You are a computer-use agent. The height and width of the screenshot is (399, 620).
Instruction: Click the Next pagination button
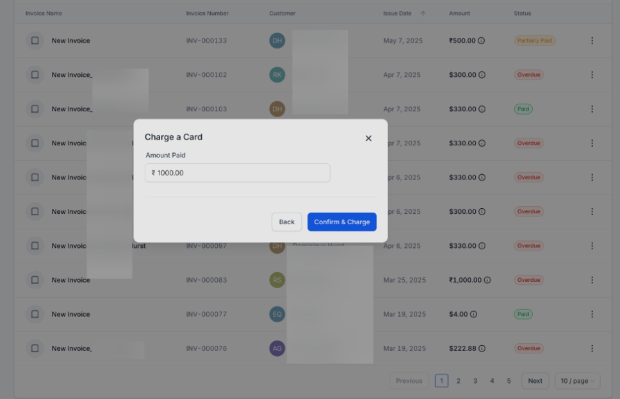point(535,380)
